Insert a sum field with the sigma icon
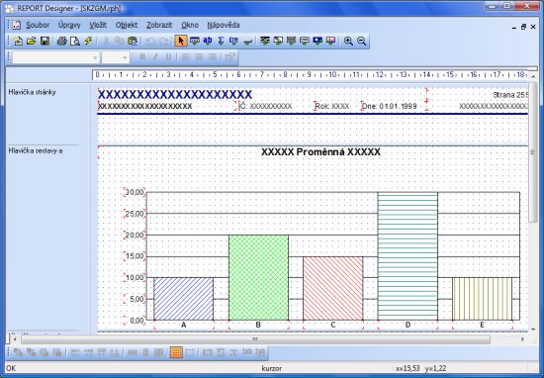The height and width of the screenshot is (378, 544). [x=221, y=41]
